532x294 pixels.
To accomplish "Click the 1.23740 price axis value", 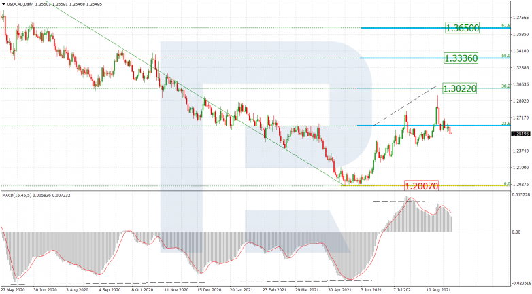I will (x=522, y=151).
